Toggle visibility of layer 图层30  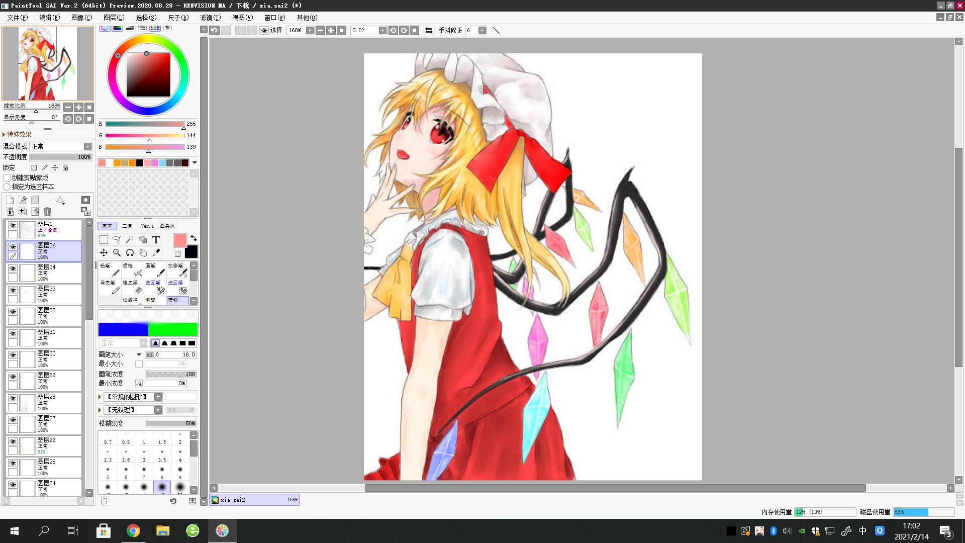(13, 355)
